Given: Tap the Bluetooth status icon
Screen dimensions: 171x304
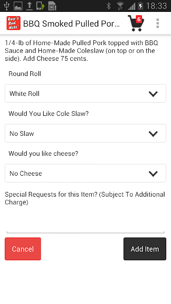Looking at the screenshot, I should tap(108, 6).
